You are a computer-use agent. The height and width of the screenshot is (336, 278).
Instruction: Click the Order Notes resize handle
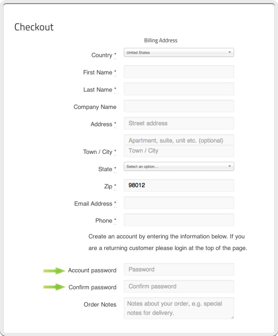pos(232,317)
